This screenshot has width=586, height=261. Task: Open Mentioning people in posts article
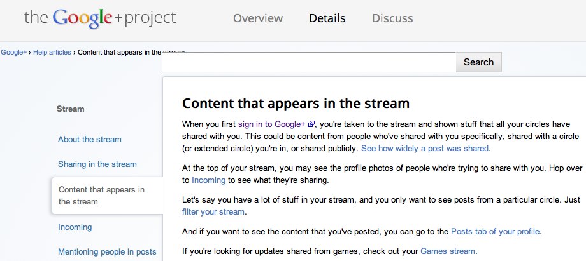[x=107, y=251]
